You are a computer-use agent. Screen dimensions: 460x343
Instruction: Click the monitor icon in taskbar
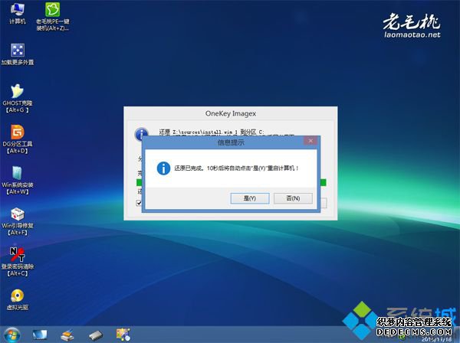(40, 335)
